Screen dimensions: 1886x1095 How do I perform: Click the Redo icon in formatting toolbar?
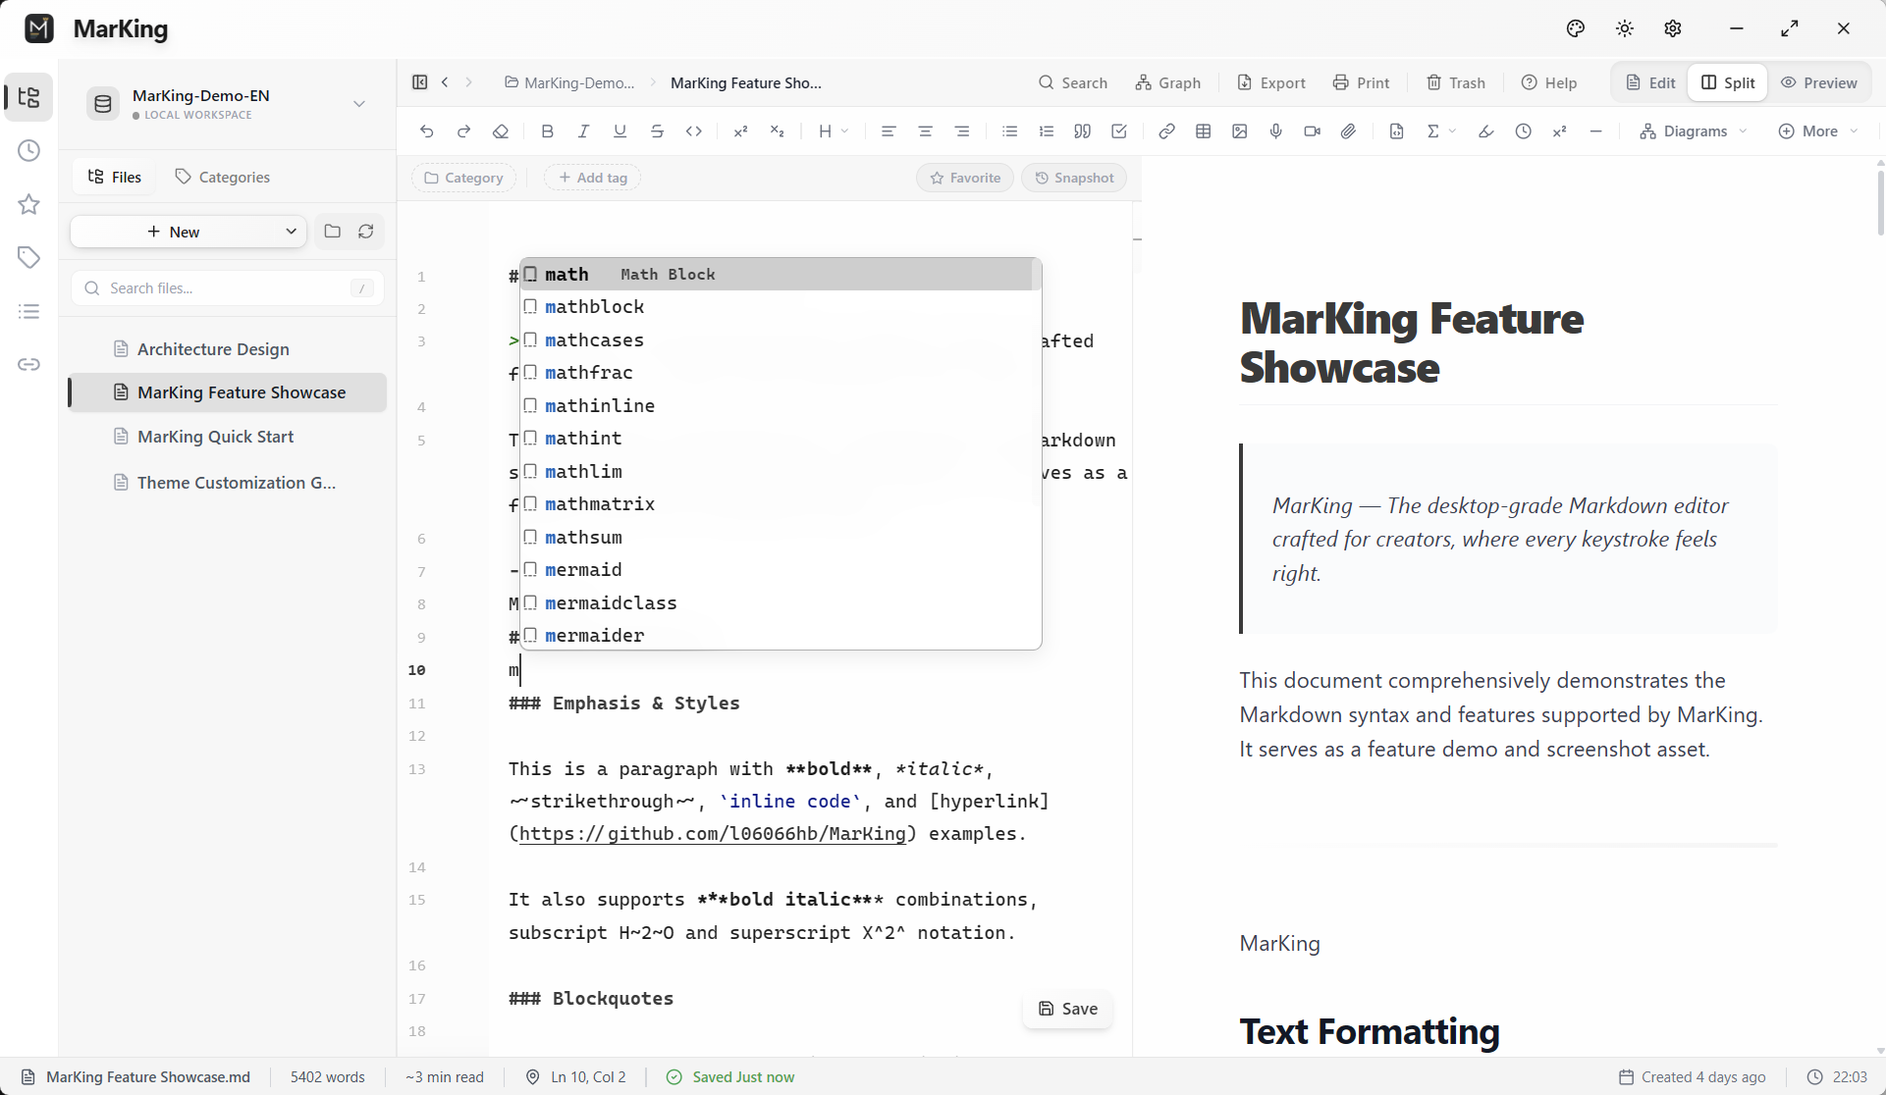click(463, 131)
